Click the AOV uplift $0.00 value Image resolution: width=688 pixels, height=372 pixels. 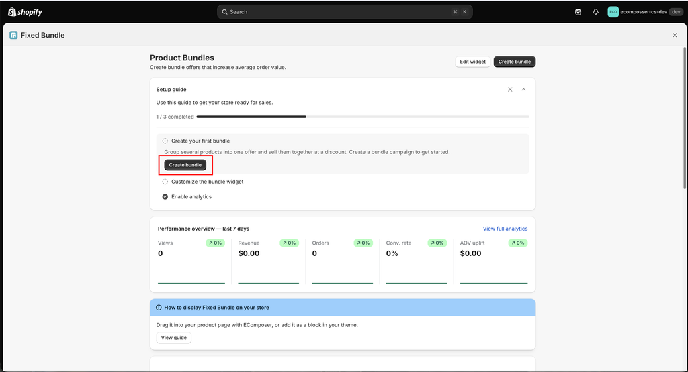[470, 253]
